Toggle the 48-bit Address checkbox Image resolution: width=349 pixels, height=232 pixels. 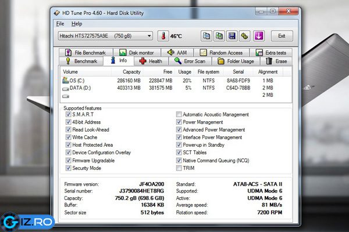tap(68, 122)
